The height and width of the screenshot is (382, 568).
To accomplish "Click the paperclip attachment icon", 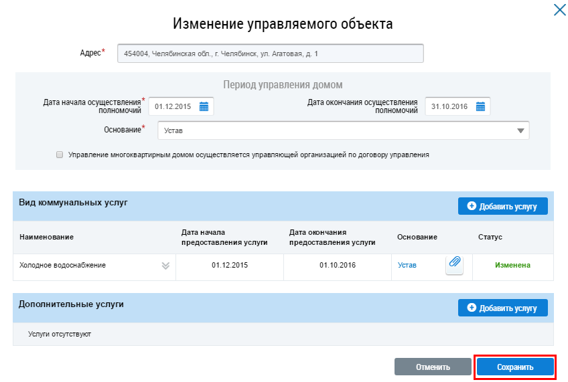I will pos(455,264).
